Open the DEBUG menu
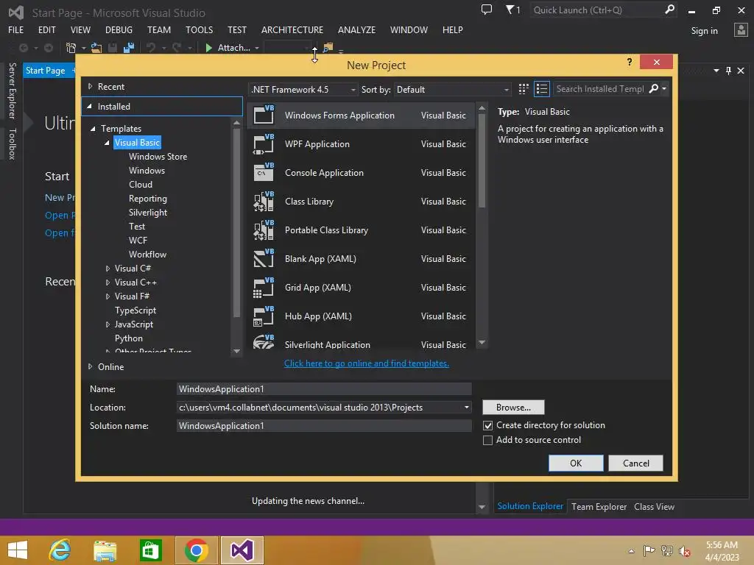 (x=119, y=29)
